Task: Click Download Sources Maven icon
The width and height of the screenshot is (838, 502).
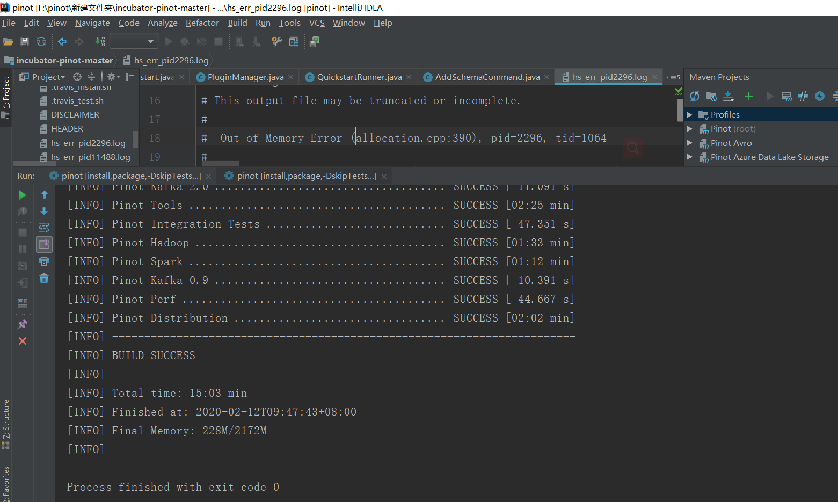Action: coord(728,96)
